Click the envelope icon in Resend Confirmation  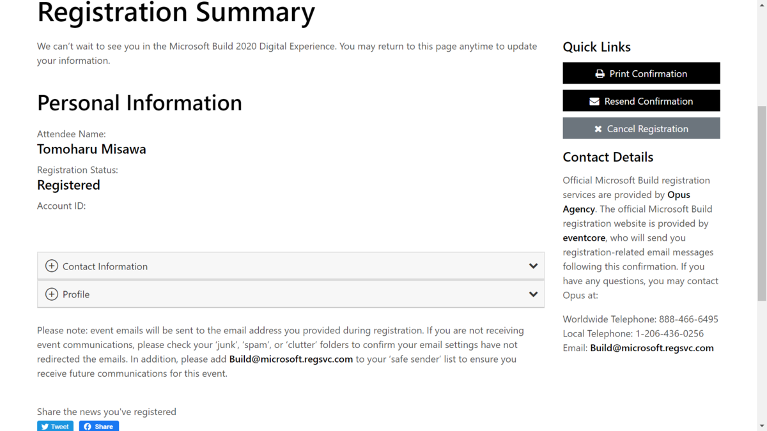[594, 101]
